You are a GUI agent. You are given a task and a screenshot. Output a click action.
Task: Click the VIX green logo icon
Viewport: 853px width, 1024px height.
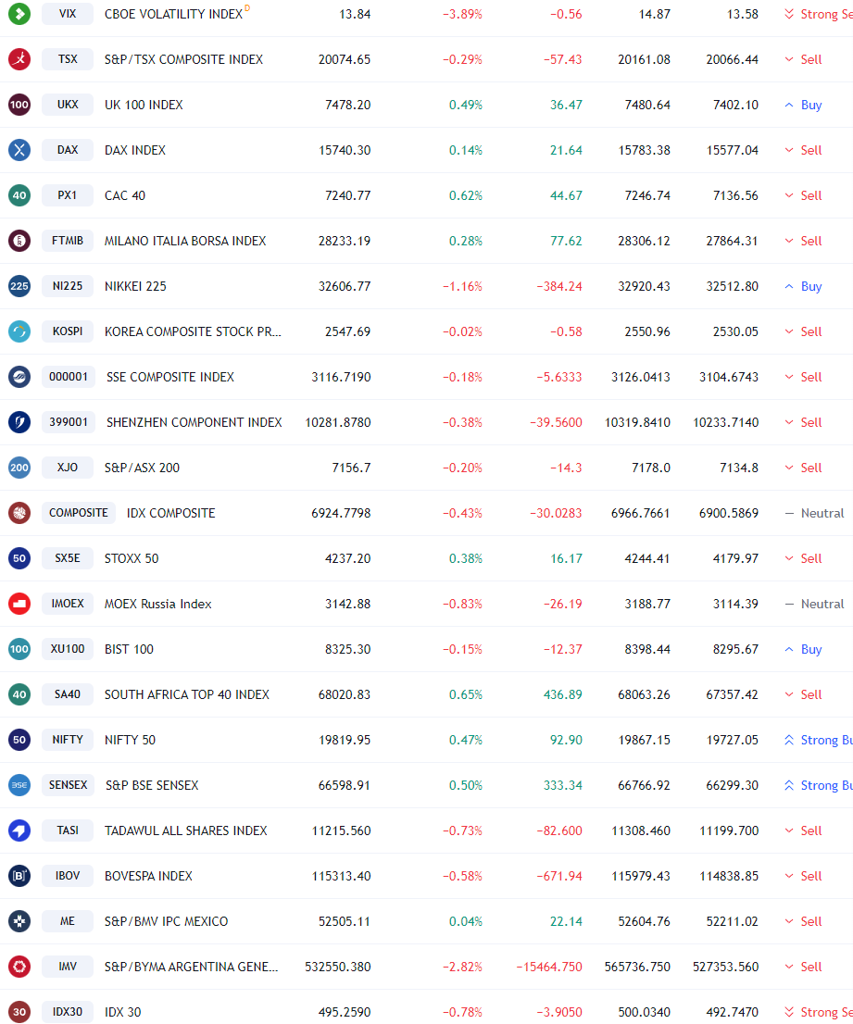click(19, 14)
